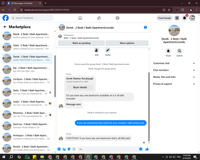Click the chat messages scrollbar
This screenshot has width=200, height=160.
click(x=149, y=107)
